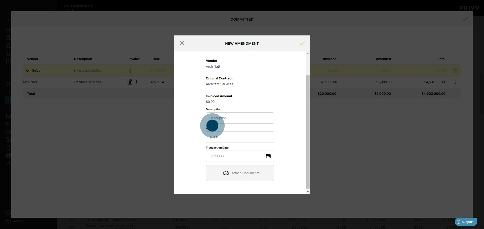
Task: Click the Invoice column header
Action: (x=134, y=59)
